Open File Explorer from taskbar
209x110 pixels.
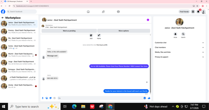tap(83, 107)
